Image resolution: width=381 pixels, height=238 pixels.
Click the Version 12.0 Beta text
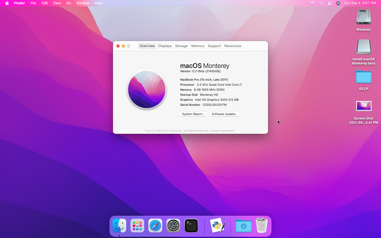click(x=200, y=71)
